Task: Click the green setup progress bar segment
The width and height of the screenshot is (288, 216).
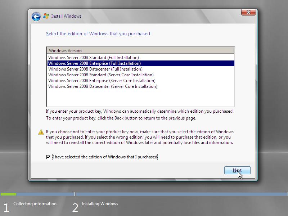Action: 8,194
